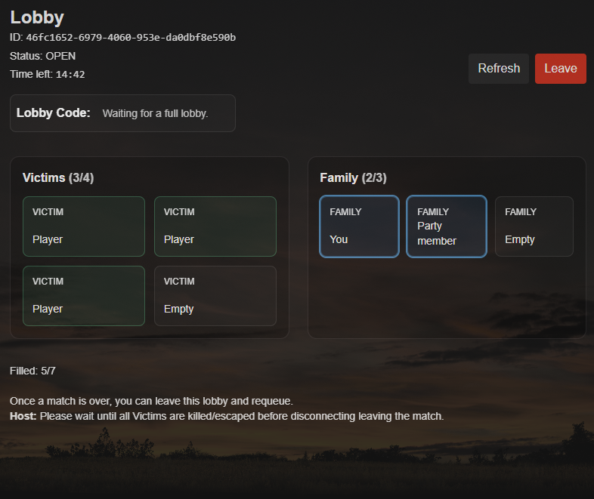
Task: Click the Lobby Code label
Action: 54,112
